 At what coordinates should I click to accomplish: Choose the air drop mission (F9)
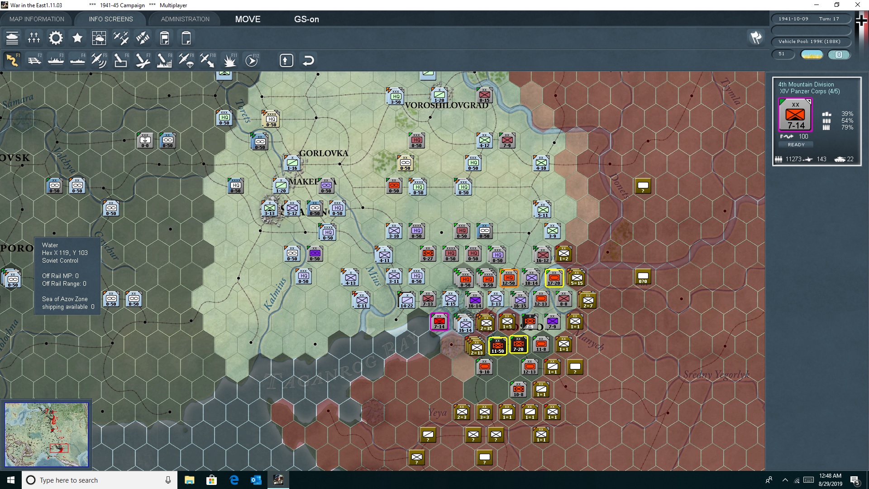pyautogui.click(x=186, y=60)
